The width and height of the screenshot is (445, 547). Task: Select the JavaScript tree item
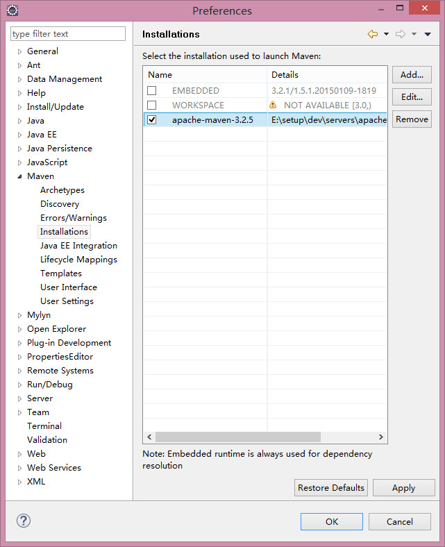coord(47,162)
